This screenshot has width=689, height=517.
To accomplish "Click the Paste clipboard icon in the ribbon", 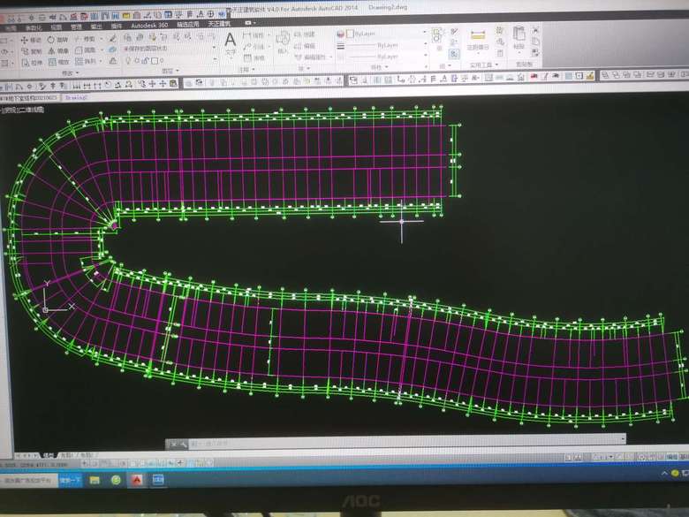I will coord(519,37).
